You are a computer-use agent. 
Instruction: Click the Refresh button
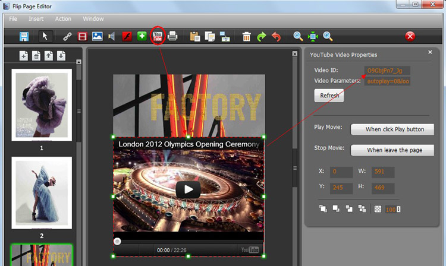pyautogui.click(x=329, y=96)
